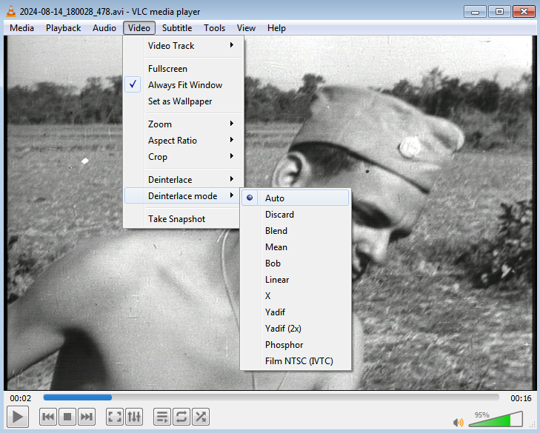Select Yadif (2x) deinterlace mode

coord(295,329)
